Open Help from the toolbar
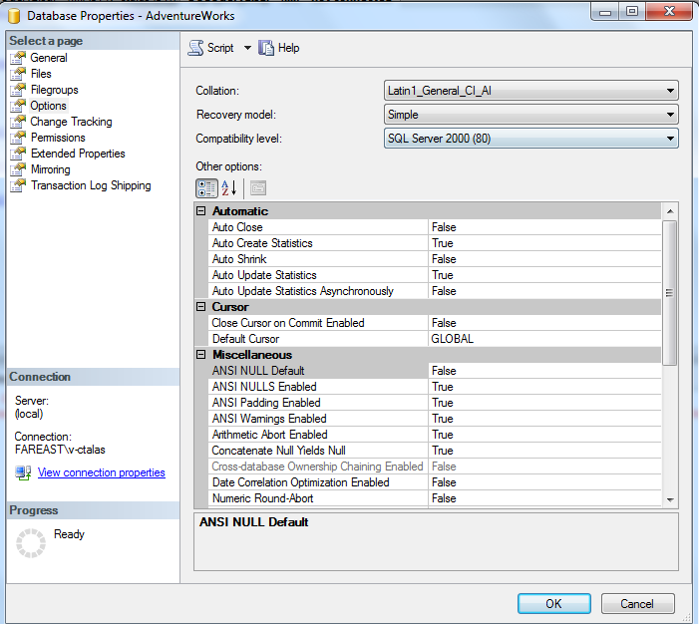Screen dimensions: 699x624 tap(266, 48)
